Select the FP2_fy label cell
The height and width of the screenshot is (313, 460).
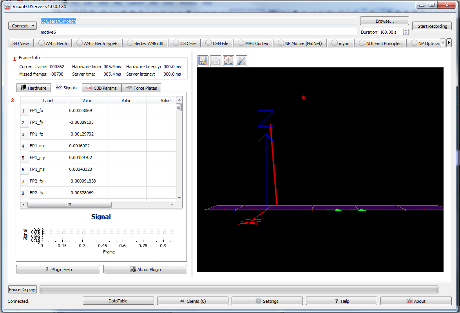coord(49,193)
